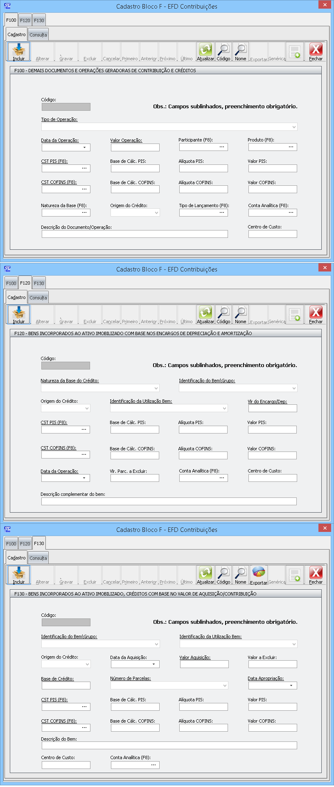Open Código search in the F100 form toolbar
This screenshot has height=787, width=334.
click(223, 52)
